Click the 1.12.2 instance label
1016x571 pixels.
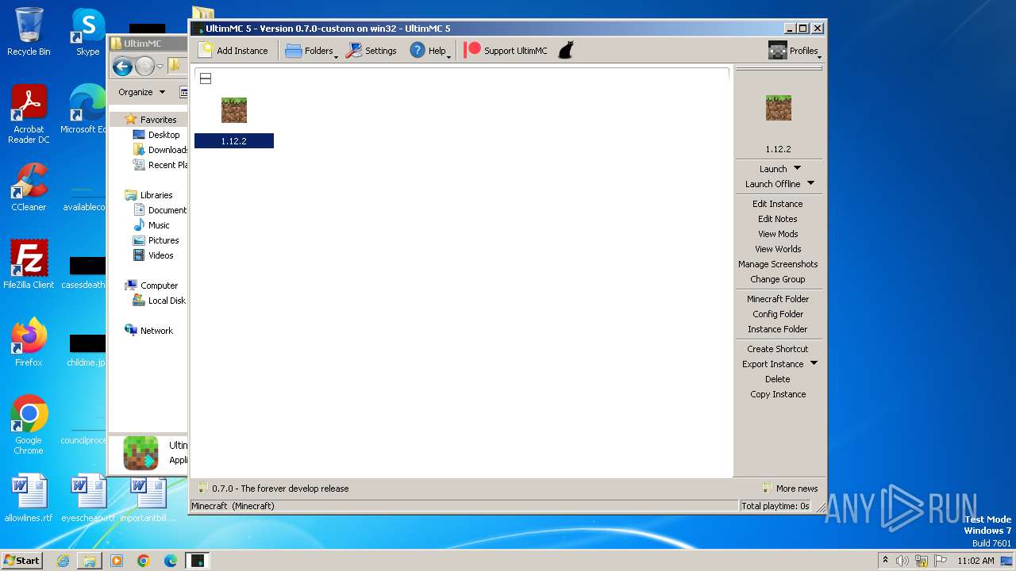[x=234, y=141]
